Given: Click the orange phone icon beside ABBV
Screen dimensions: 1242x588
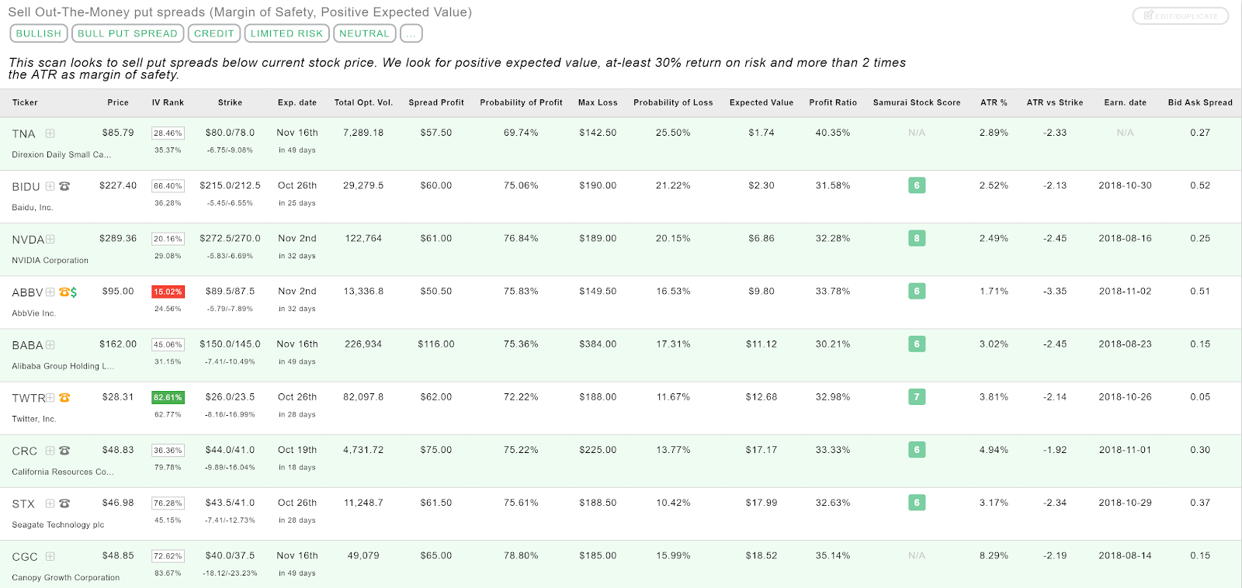Looking at the screenshot, I should pos(64,292).
